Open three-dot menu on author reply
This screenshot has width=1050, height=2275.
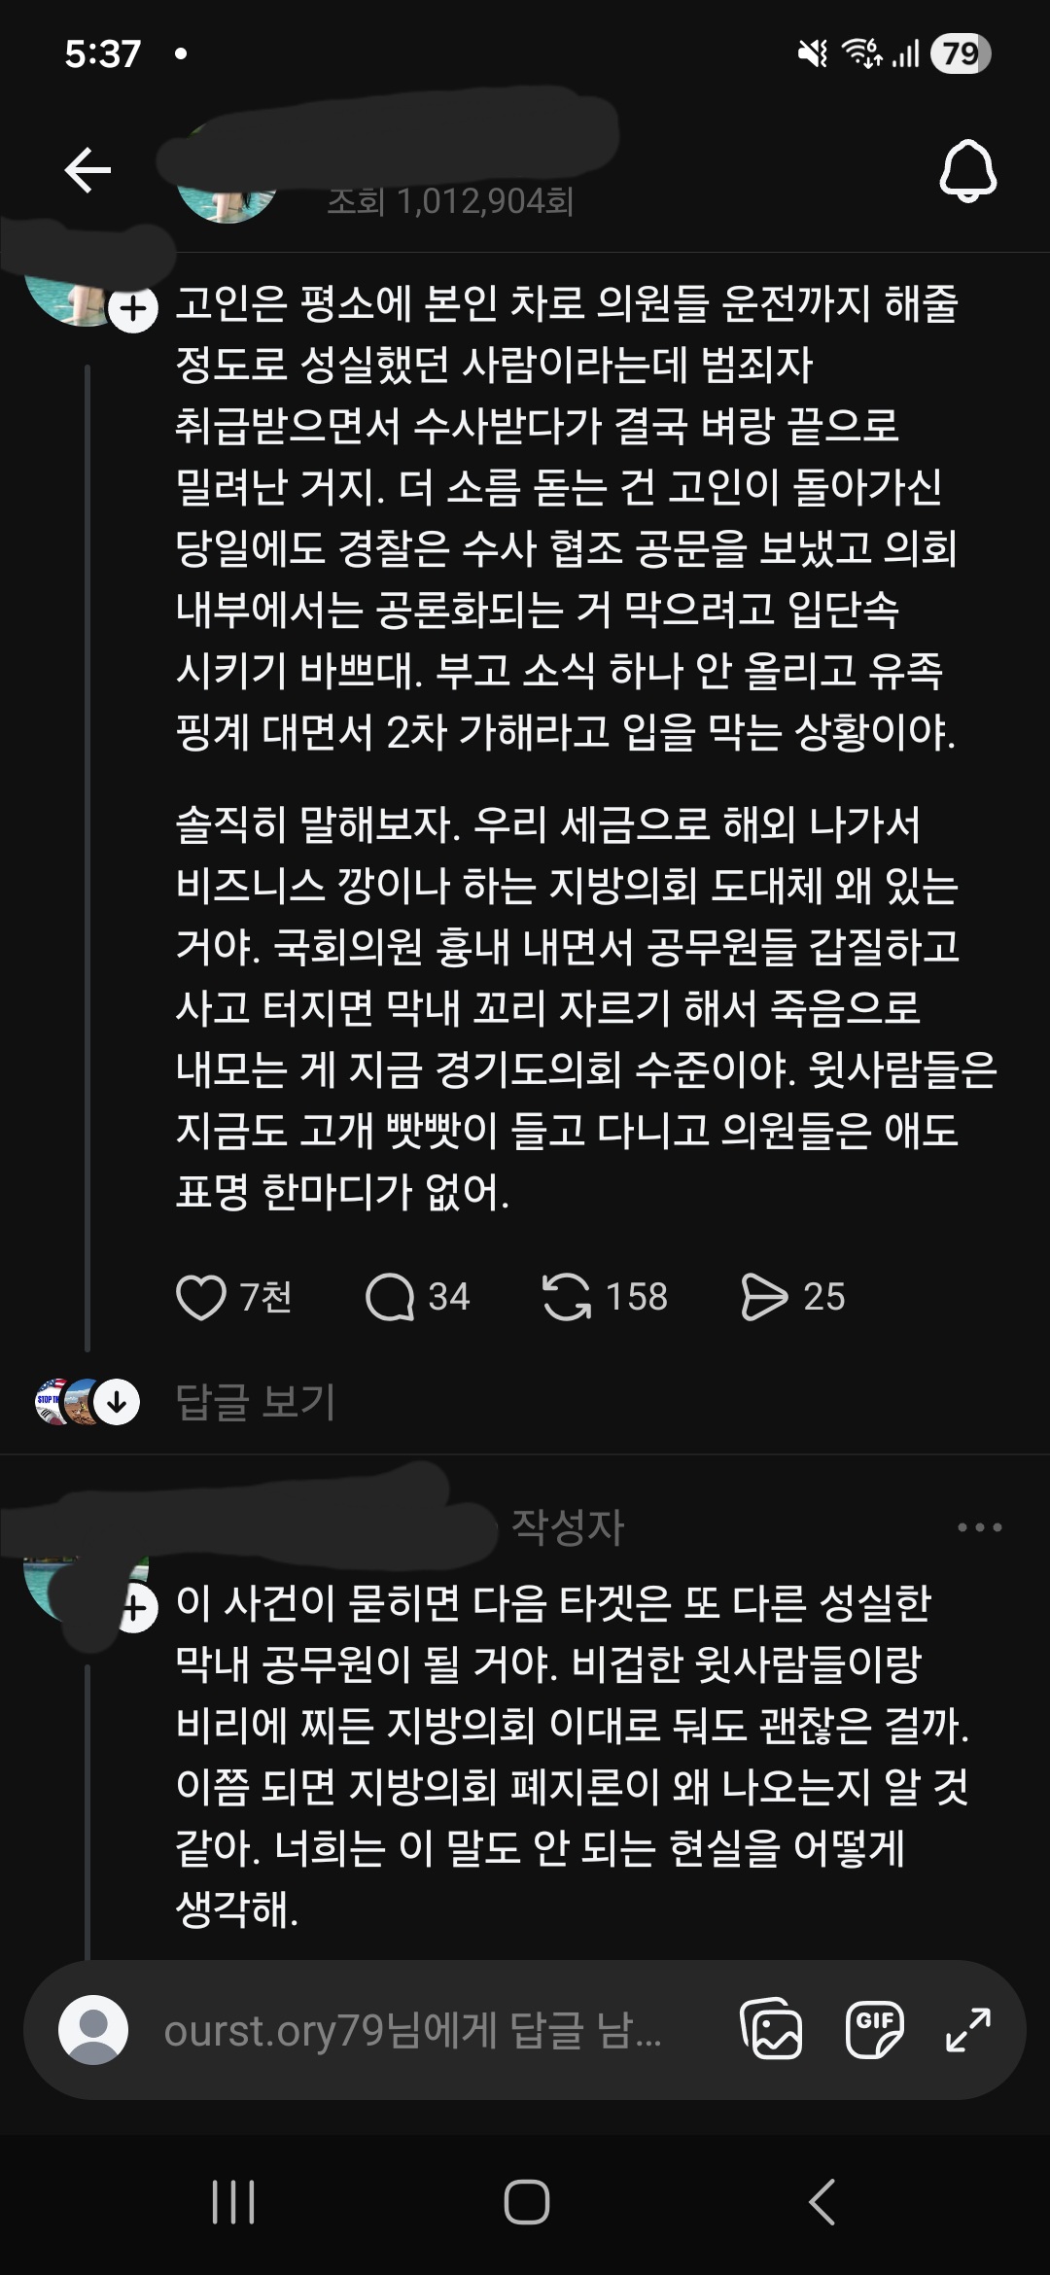pyautogui.click(x=979, y=1527)
